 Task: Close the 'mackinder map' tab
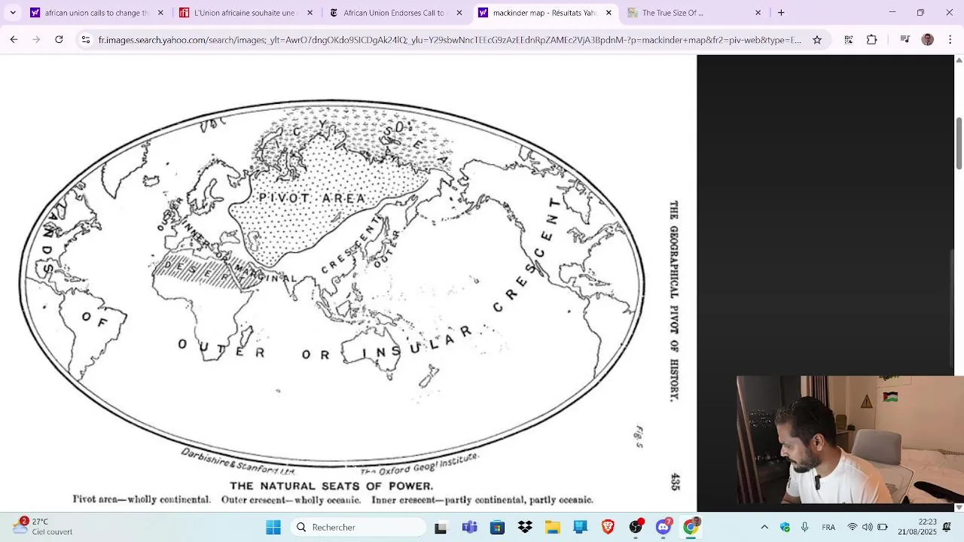[x=609, y=13]
